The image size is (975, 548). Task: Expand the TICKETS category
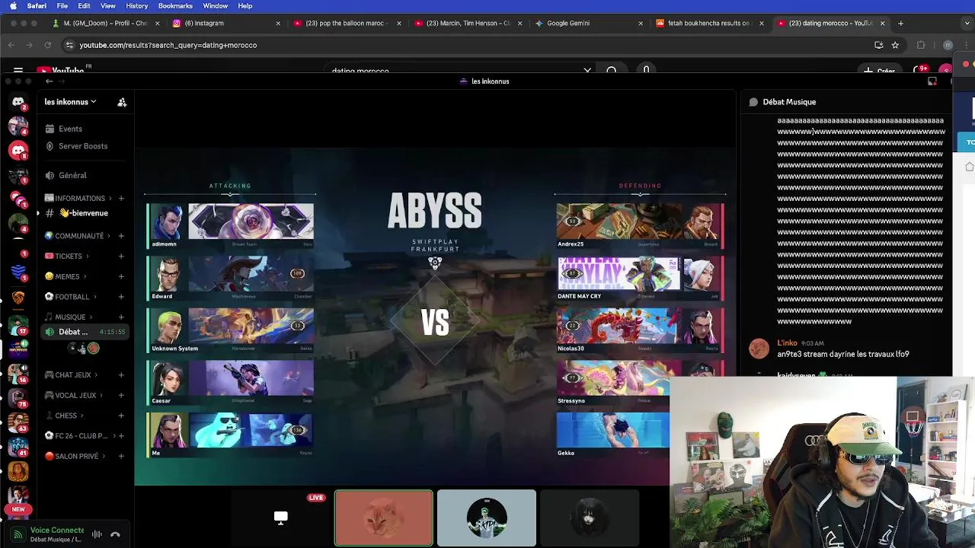(x=68, y=256)
